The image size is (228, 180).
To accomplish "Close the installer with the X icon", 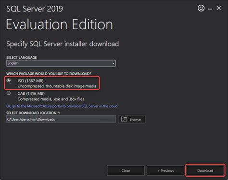I will (x=218, y=8).
